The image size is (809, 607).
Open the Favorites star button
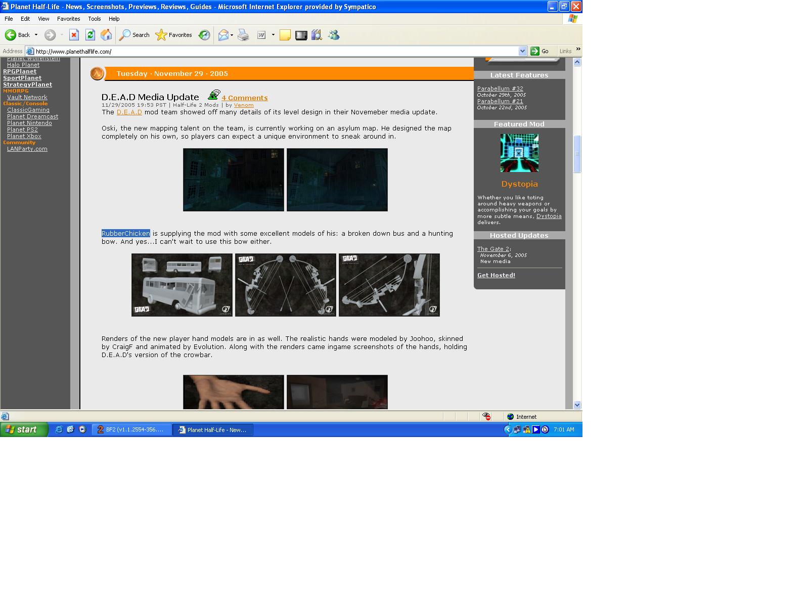tap(174, 35)
